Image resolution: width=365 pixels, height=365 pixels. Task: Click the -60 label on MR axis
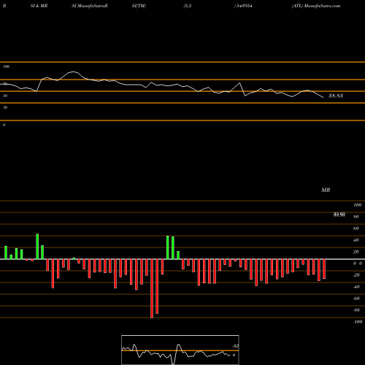click(356, 299)
